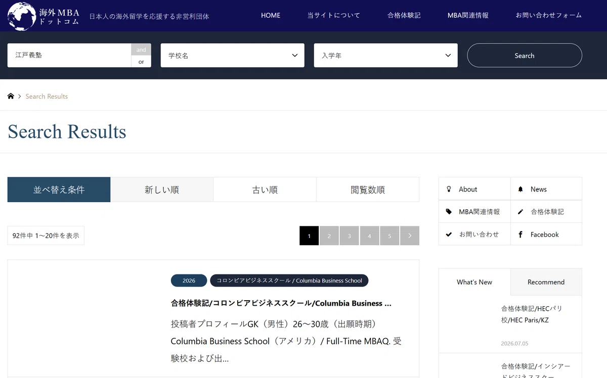Select the 'or' search mode toggle
Viewport: 607px width, 378px height.
[141, 62]
